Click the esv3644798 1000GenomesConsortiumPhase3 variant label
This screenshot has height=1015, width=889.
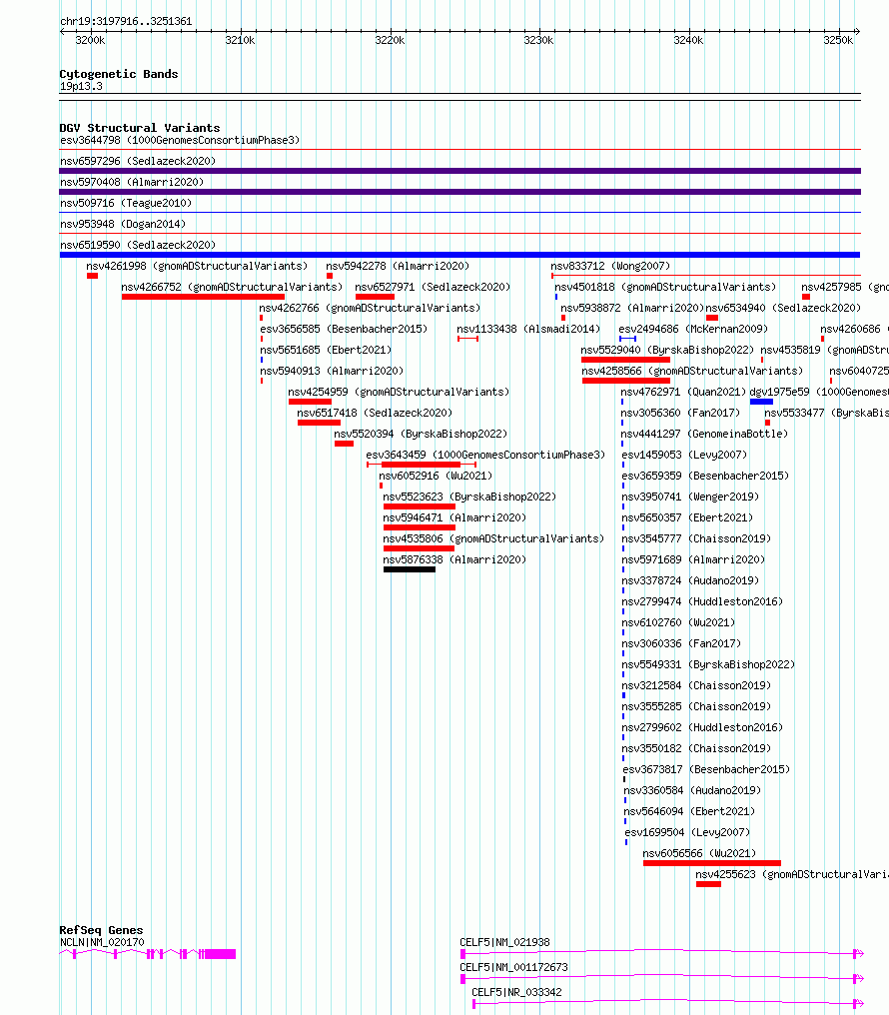pyautogui.click(x=180, y=140)
